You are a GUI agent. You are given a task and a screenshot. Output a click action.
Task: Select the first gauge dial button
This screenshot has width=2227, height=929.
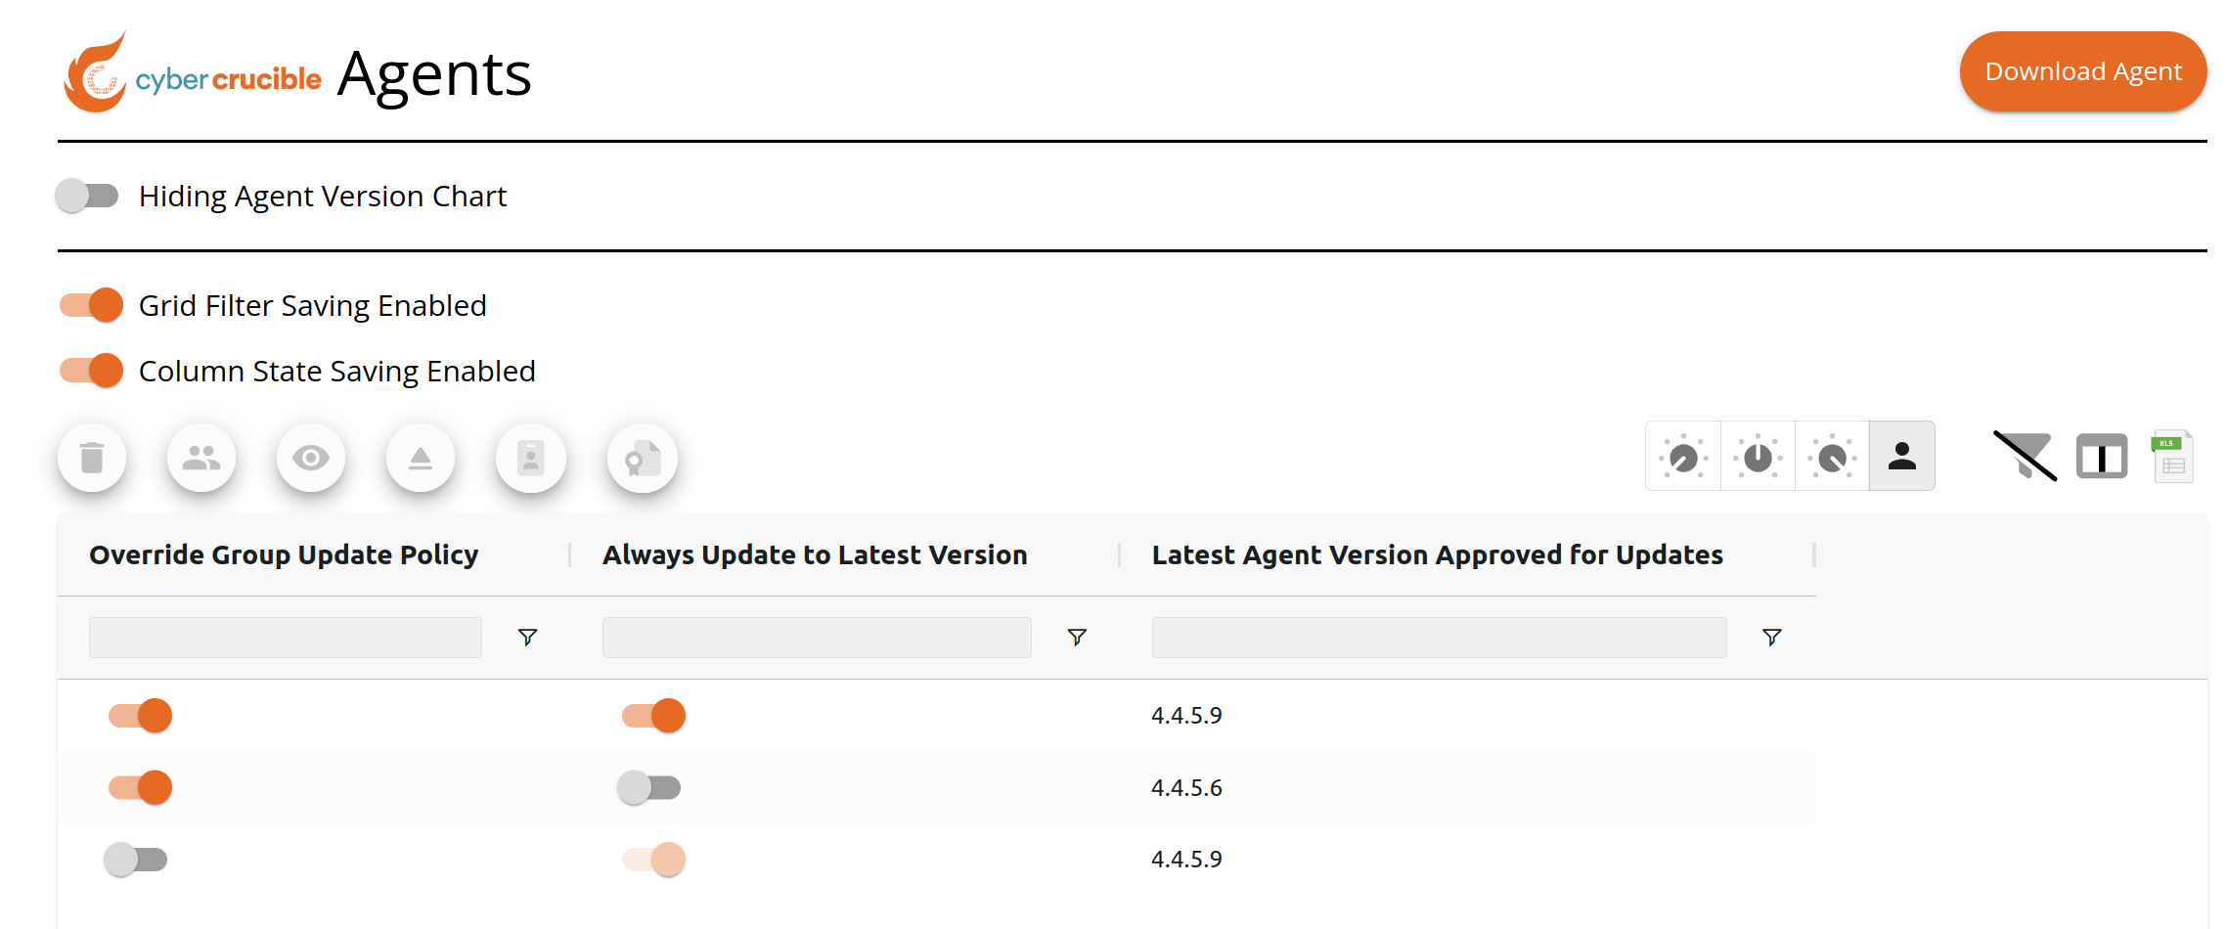click(x=1683, y=456)
